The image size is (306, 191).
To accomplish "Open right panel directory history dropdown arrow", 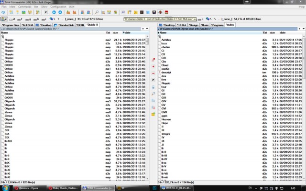I will [304, 29].
